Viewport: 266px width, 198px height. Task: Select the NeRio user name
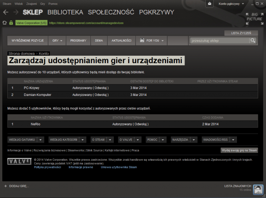(x=36, y=124)
